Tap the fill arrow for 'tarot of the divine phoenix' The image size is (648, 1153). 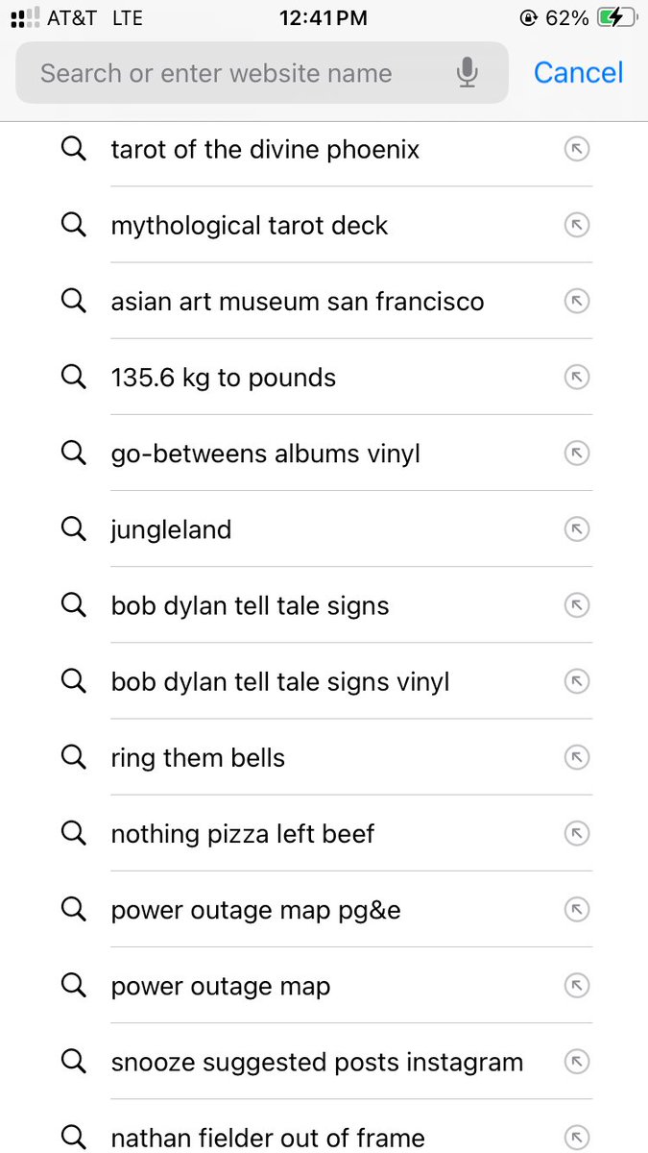click(x=576, y=149)
